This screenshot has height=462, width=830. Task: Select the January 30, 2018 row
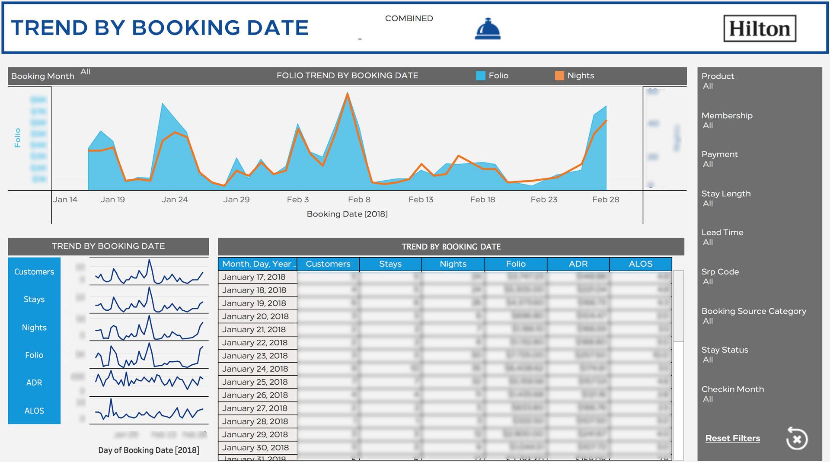click(445, 448)
